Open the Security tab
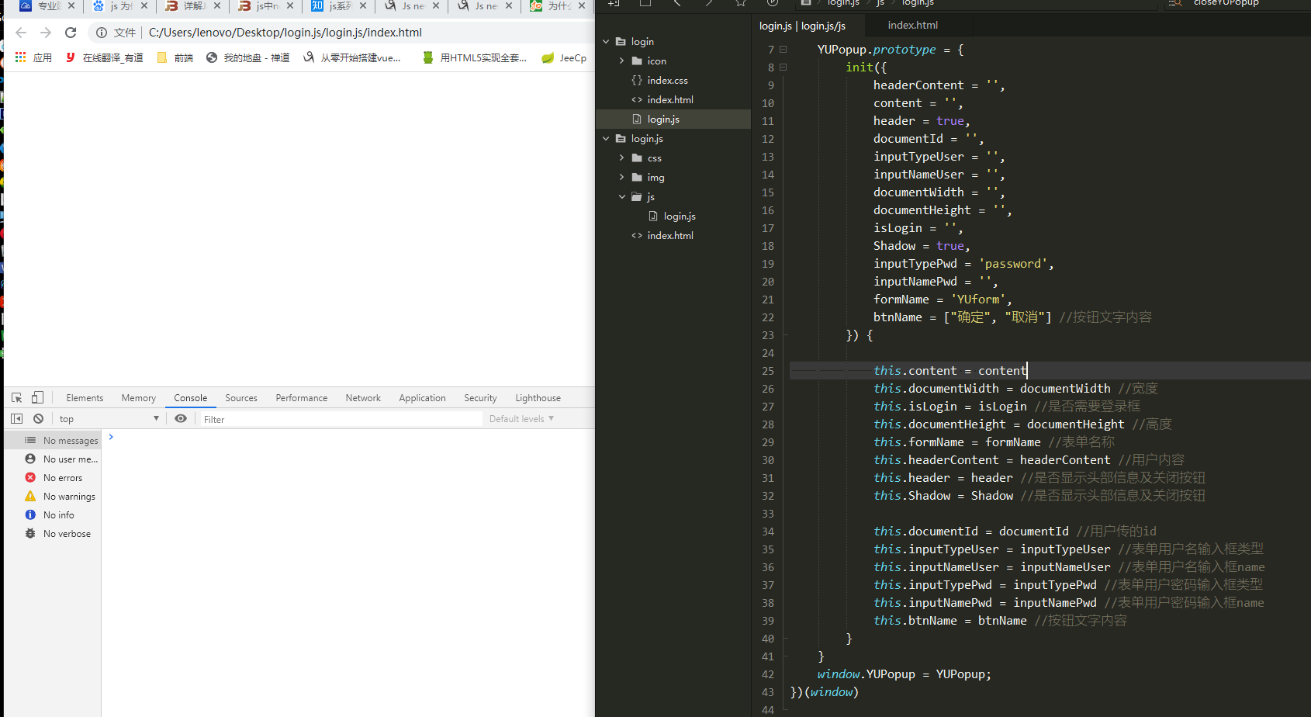 (481, 397)
